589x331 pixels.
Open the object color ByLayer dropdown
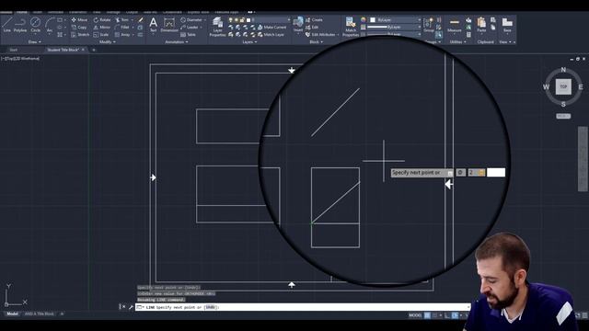(395, 20)
